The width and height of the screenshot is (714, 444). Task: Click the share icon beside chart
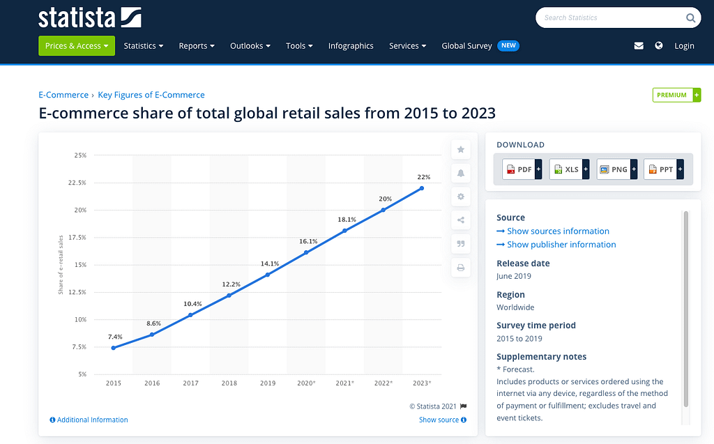(x=461, y=220)
